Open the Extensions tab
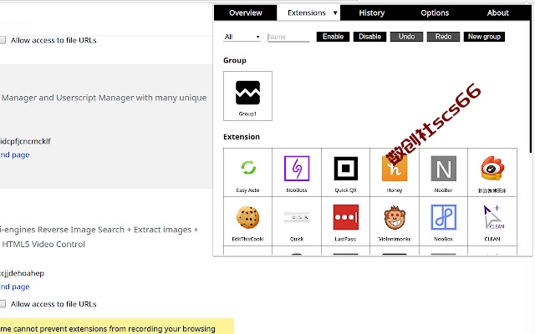 307,13
